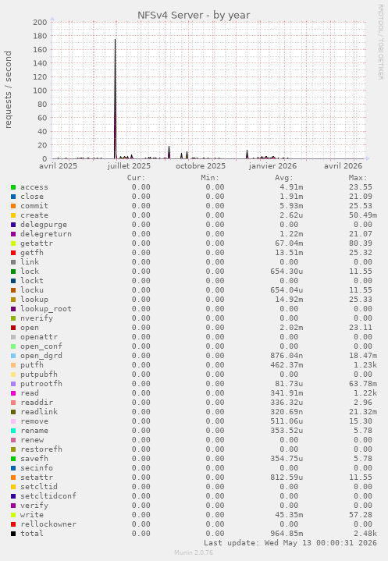Click the "Last update" timestamp line
Screen dimensions: 388x561
(290, 543)
